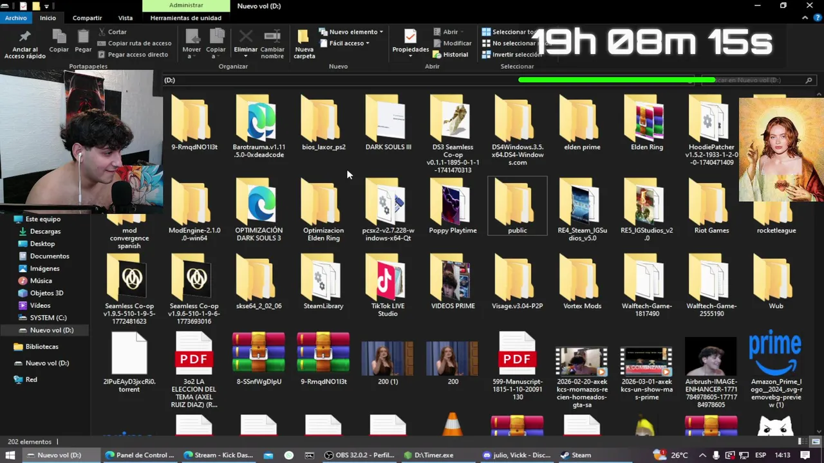Switch to the Discord taskbar button
The height and width of the screenshot is (463, 824).
[x=517, y=455]
